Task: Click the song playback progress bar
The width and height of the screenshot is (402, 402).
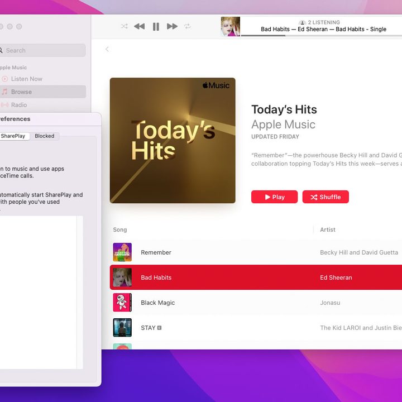Action: (x=322, y=36)
